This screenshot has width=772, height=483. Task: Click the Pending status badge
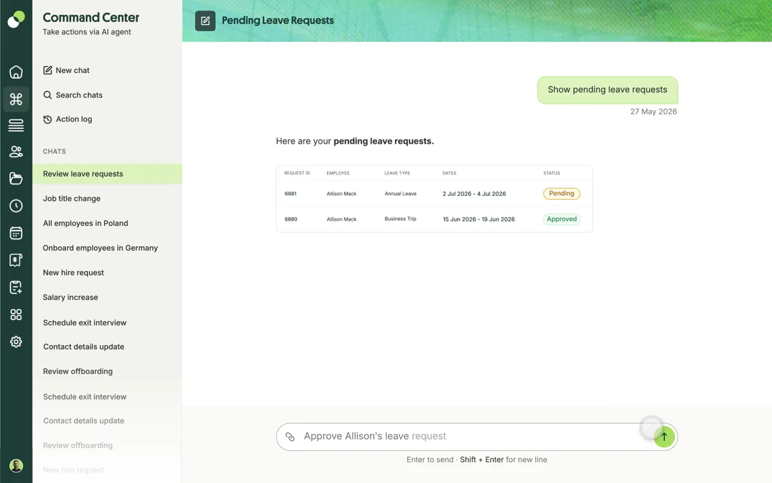click(562, 194)
